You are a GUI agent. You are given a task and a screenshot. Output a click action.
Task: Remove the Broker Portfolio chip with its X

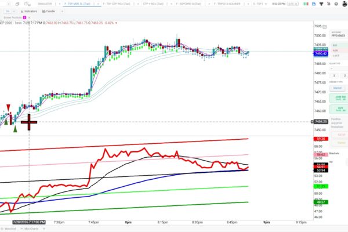pyautogui.click(x=29, y=17)
